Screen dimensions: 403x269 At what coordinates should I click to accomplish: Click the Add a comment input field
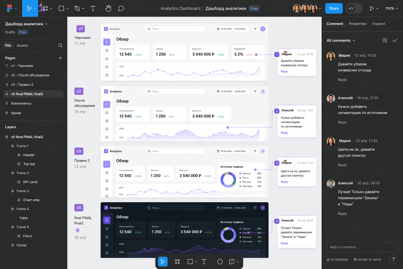click(x=362, y=247)
